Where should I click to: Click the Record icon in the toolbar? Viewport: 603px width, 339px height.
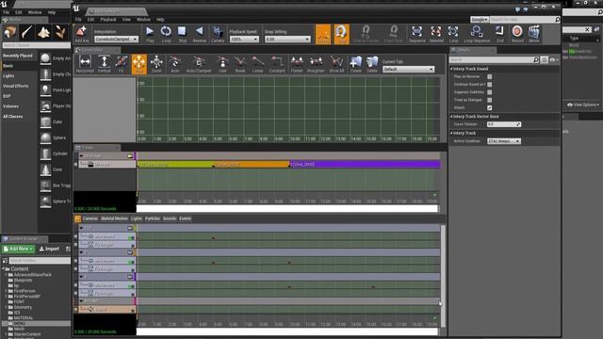[517, 34]
